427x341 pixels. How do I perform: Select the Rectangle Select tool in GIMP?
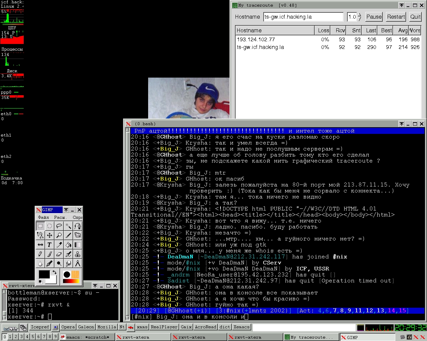click(x=40, y=226)
